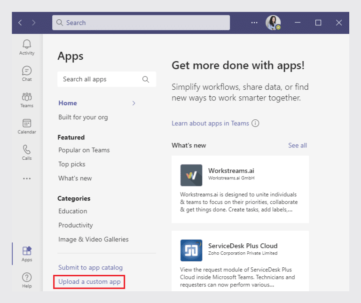Minimize the Teams window
361x303 pixels.
point(298,23)
